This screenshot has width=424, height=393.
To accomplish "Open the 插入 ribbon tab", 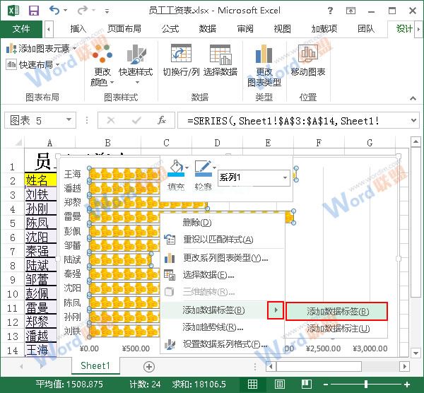I will coord(78,29).
